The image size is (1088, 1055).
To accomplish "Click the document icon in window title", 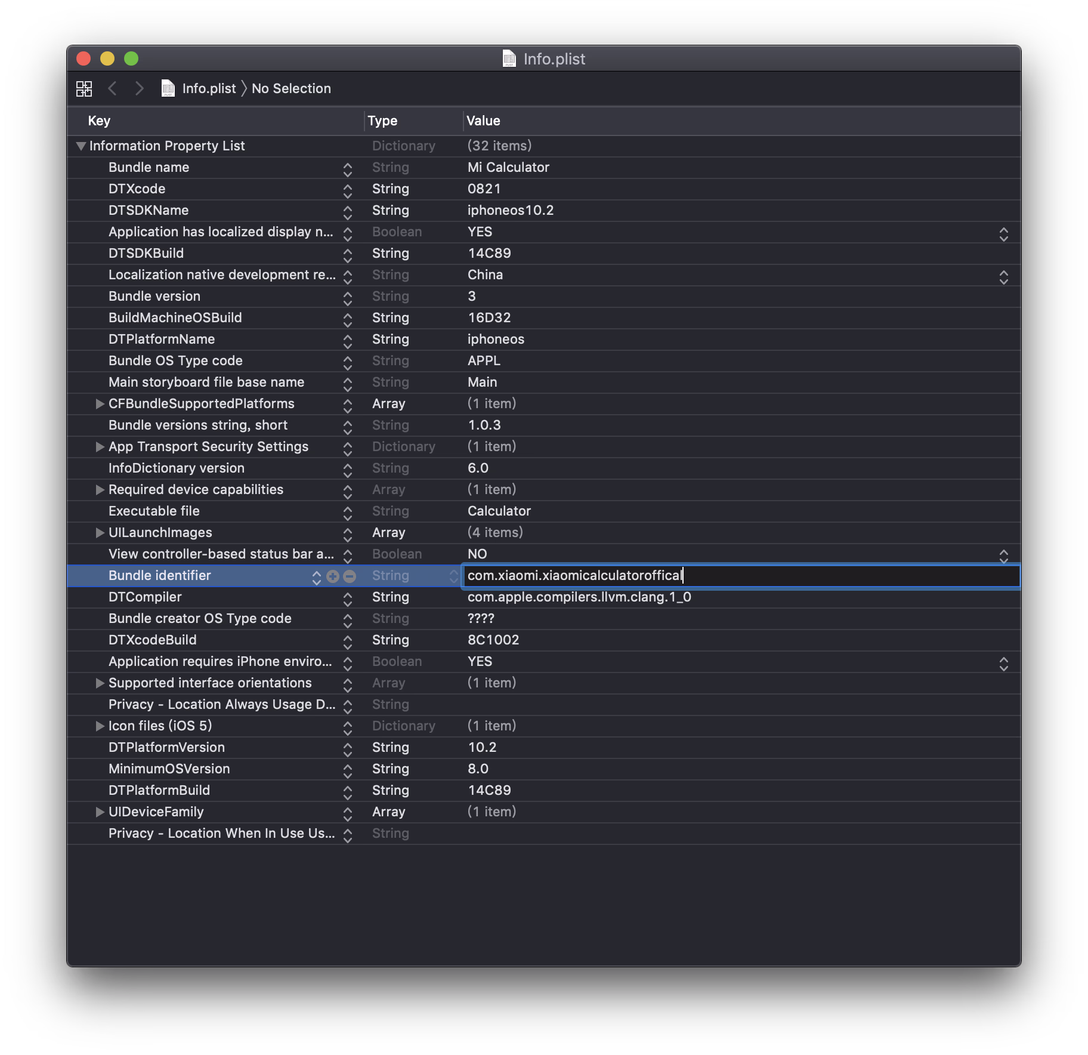I will tap(509, 59).
